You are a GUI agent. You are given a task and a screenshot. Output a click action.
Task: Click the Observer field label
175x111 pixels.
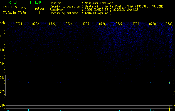coord(56,3)
